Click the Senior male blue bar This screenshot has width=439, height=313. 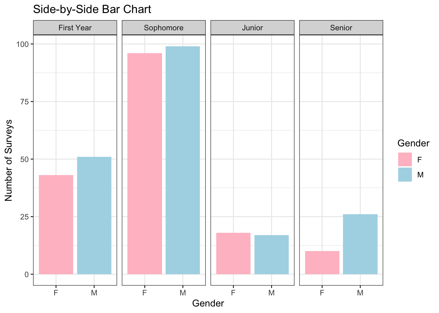(x=360, y=244)
